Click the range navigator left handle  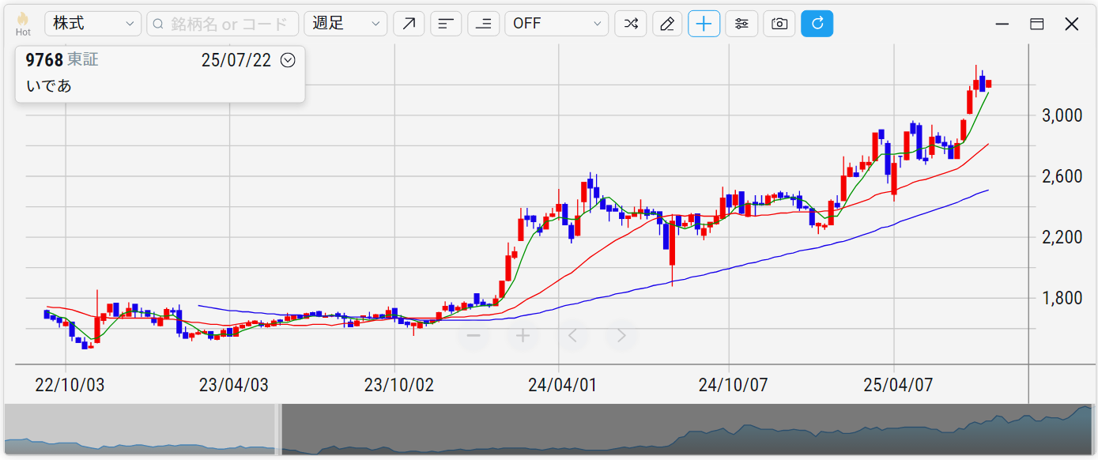click(x=278, y=429)
